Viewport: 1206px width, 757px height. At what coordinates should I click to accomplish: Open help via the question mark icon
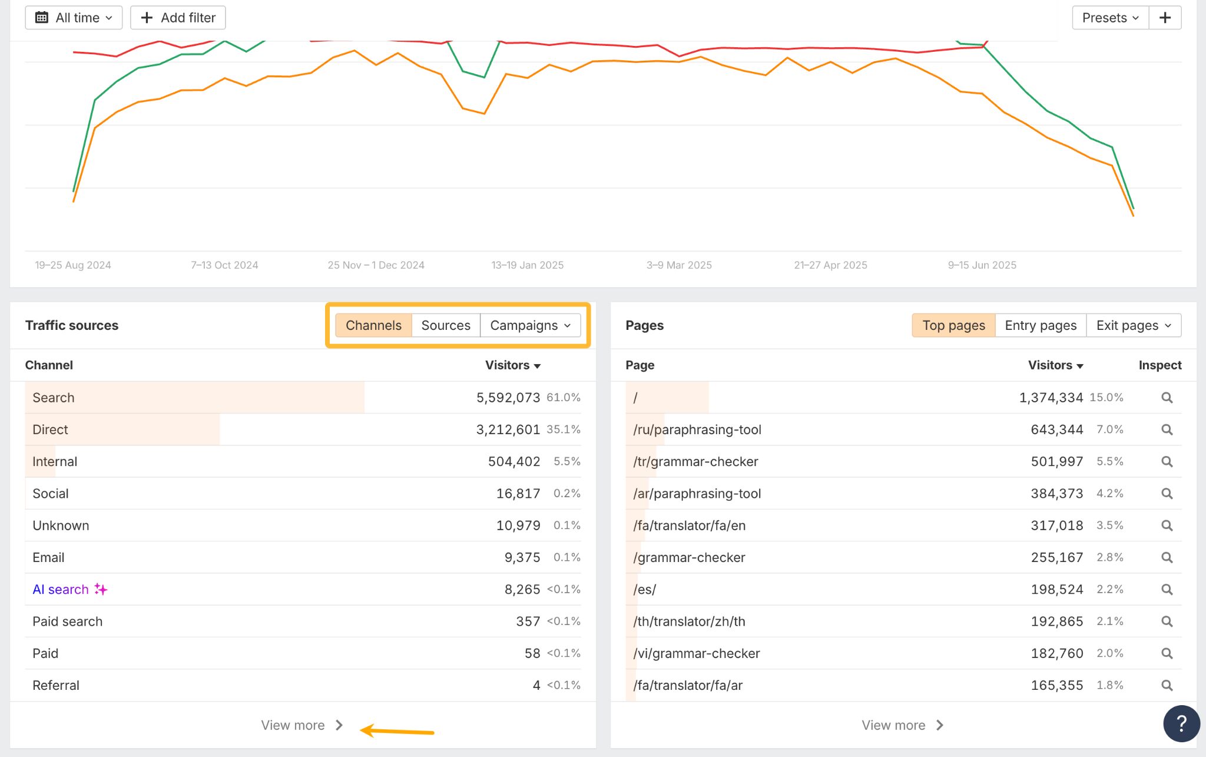1181,723
